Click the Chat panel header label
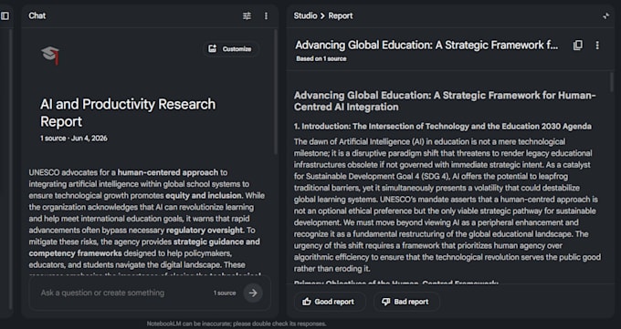The height and width of the screenshot is (329, 621). (37, 15)
